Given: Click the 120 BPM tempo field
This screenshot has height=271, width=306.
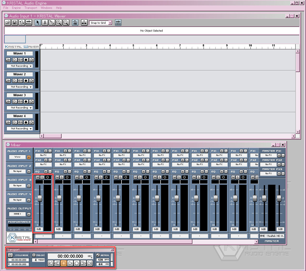Looking at the screenshot, I should 103,260.
